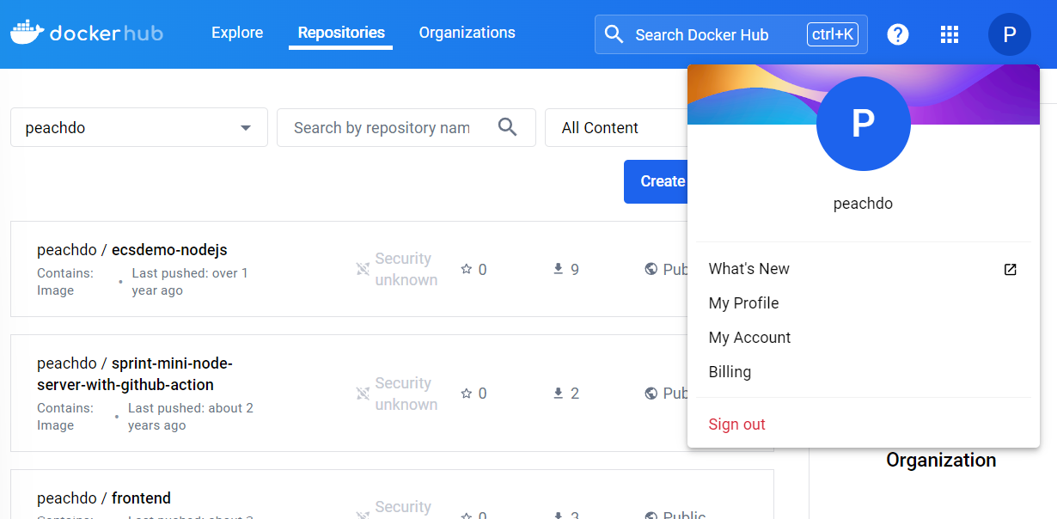The height and width of the screenshot is (519, 1057).
Task: Click the large P profile avatar in the menu
Action: [x=863, y=124]
